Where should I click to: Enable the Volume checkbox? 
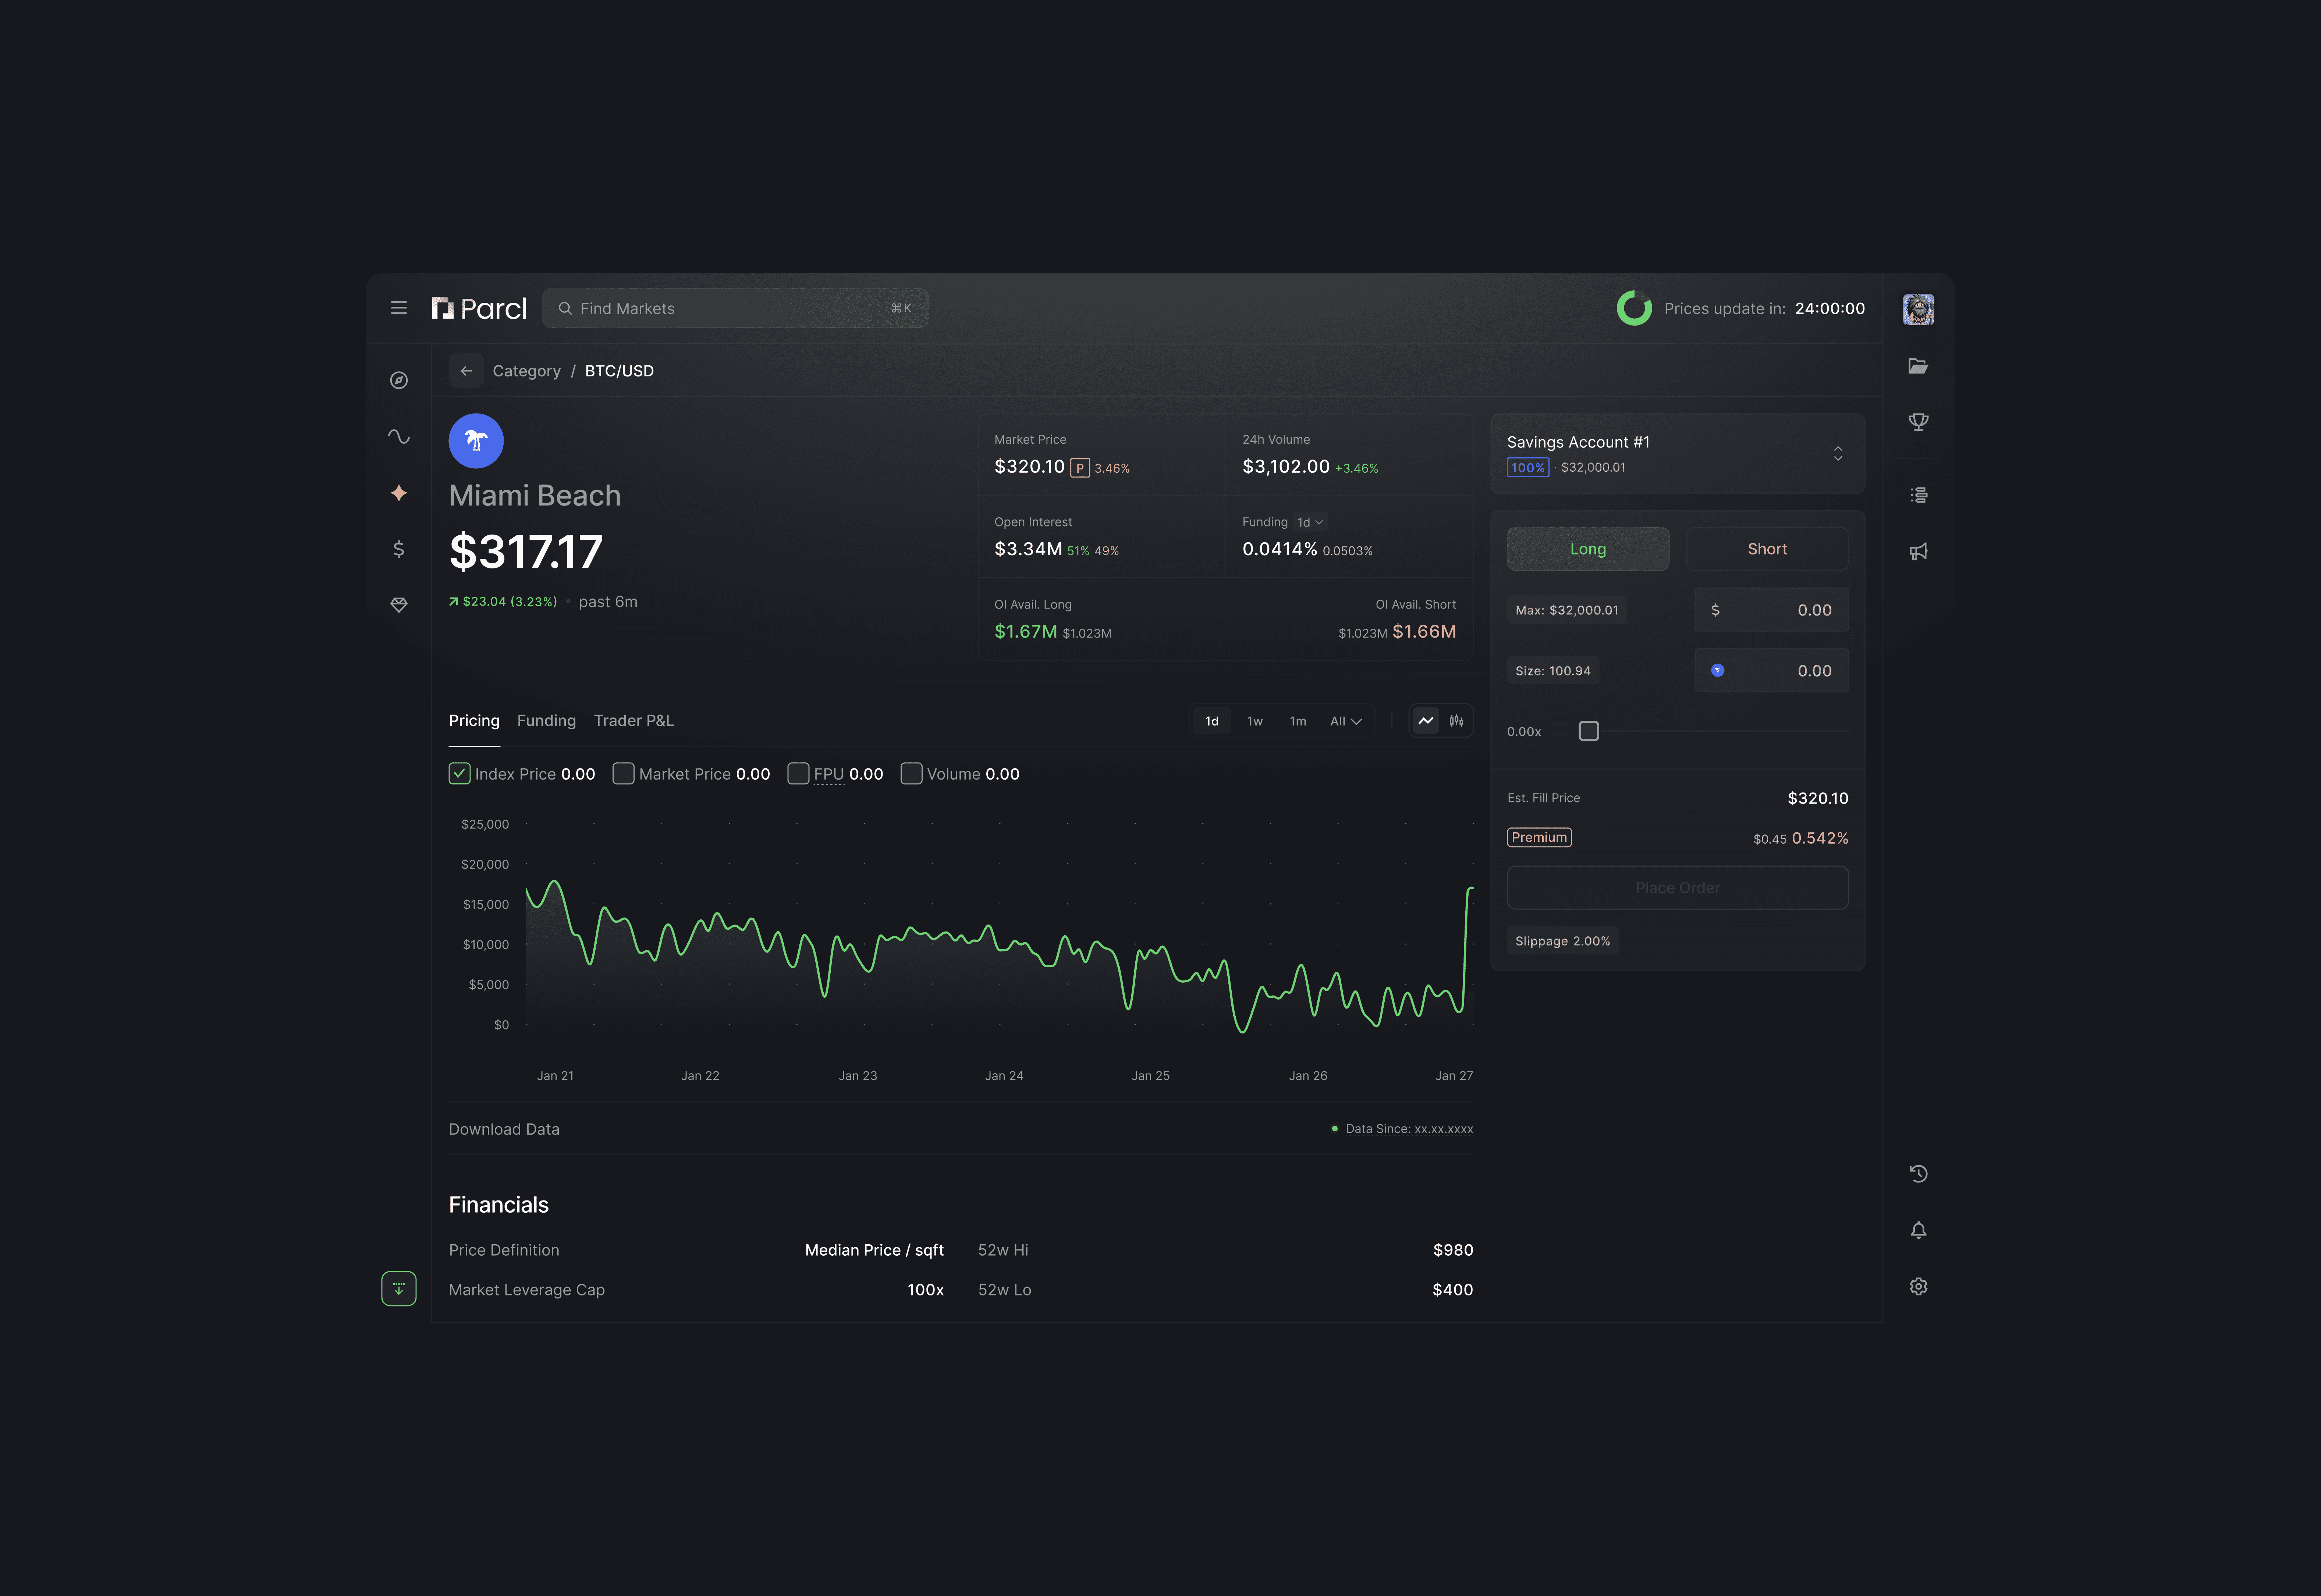[x=911, y=774]
